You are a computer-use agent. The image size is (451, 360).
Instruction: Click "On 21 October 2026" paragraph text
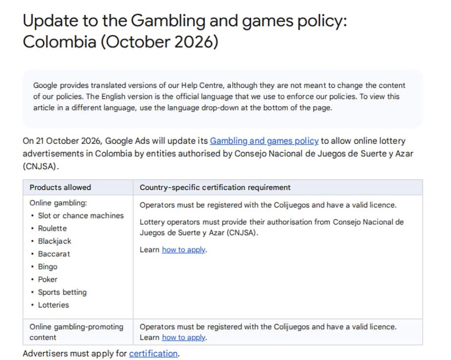(218, 154)
